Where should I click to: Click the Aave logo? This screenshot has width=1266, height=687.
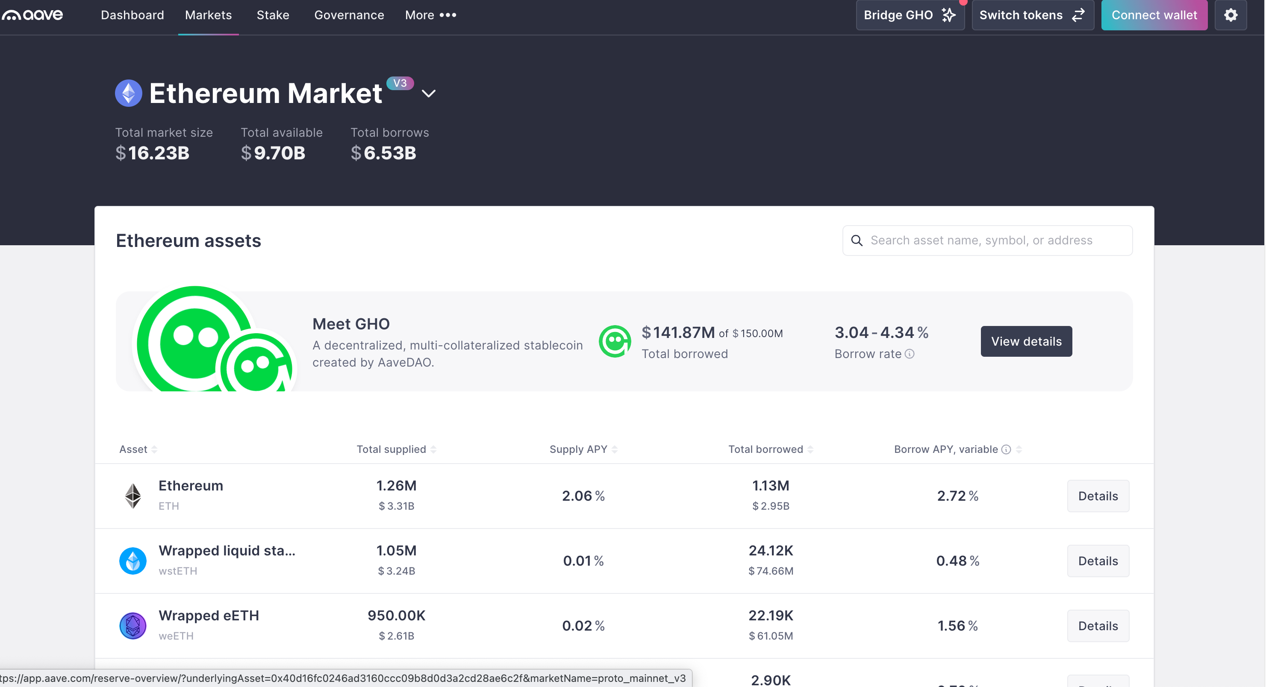point(32,15)
